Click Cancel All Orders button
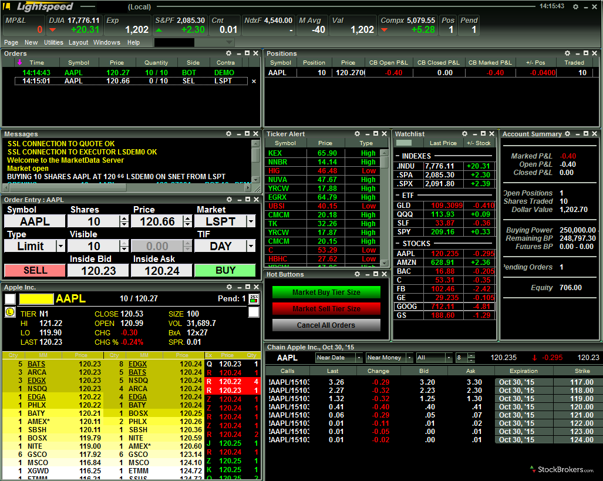Viewport: 603px width, 481px height. (326, 325)
